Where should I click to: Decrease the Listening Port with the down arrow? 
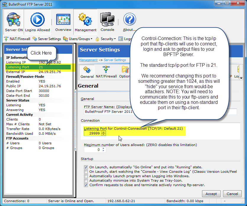[x=103, y=134]
